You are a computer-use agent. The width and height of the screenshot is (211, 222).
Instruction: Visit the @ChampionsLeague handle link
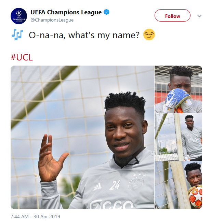tap(52, 20)
